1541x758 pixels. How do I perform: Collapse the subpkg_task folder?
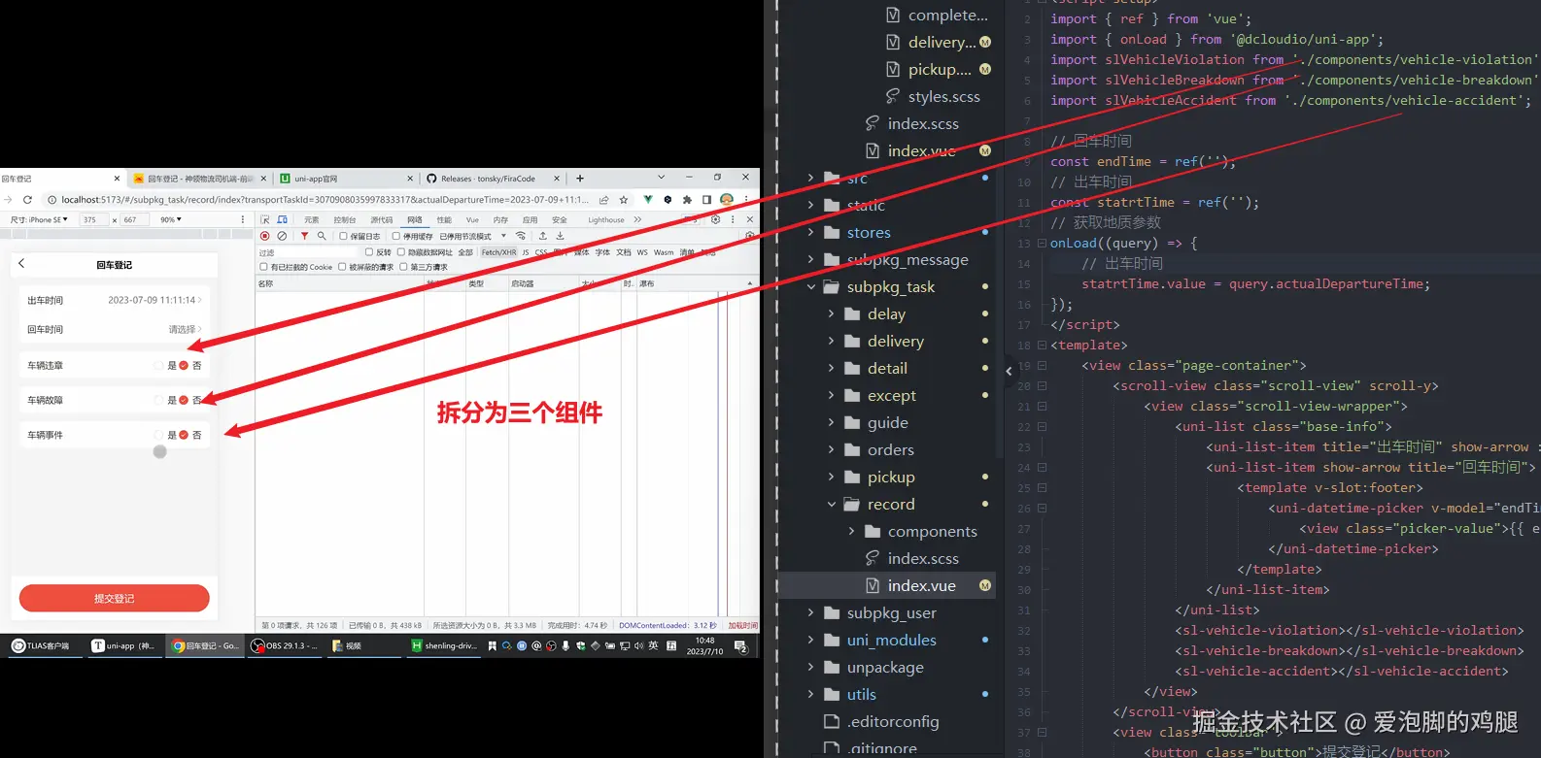click(810, 286)
